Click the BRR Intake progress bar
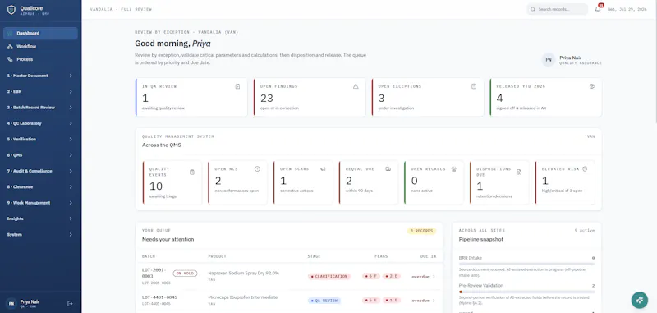 (526, 264)
